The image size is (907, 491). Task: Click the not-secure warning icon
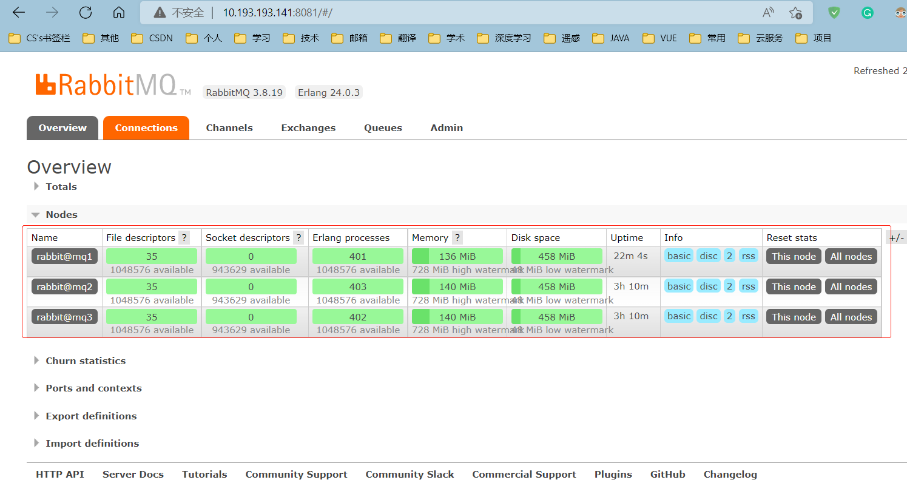(x=160, y=13)
